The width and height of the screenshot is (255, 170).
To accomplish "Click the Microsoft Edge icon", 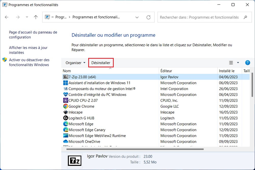I will click(x=66, y=124).
